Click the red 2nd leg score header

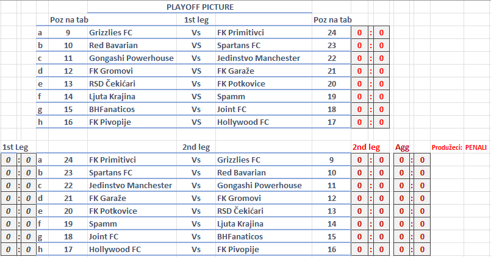[x=366, y=147]
